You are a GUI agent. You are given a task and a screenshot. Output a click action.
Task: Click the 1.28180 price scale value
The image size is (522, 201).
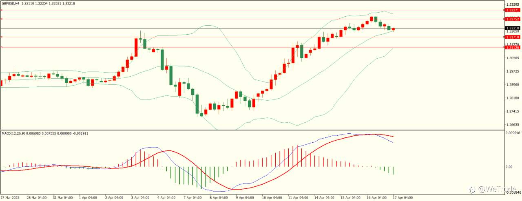point(513,98)
